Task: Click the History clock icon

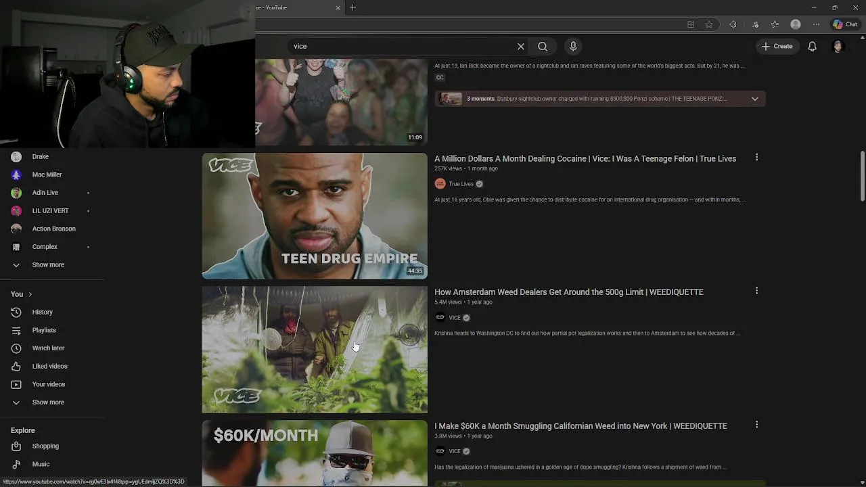Action: (x=16, y=312)
